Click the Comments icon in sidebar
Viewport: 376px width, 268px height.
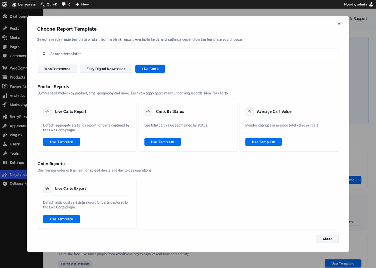point(5,56)
